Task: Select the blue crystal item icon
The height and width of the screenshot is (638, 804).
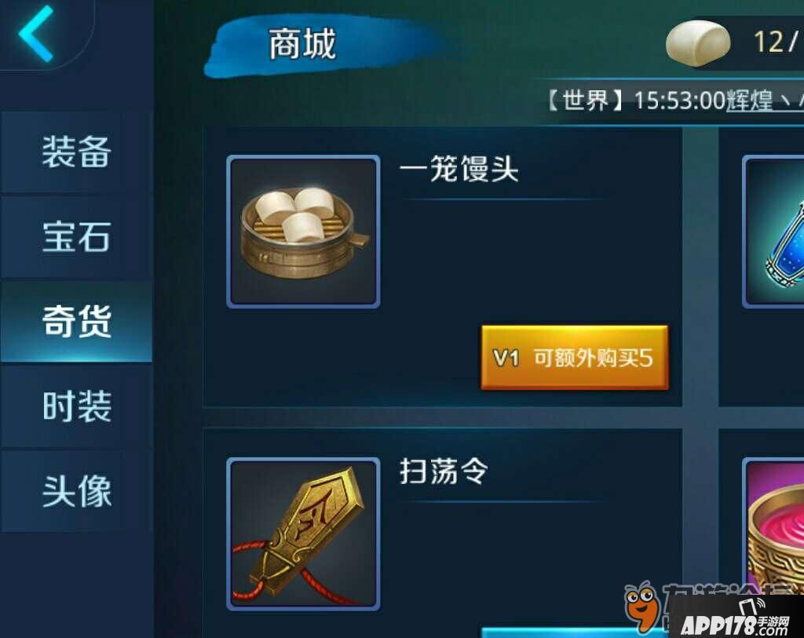Action: click(x=773, y=232)
